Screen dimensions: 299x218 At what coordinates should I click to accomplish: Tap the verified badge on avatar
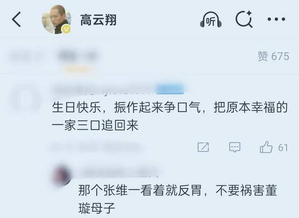[x=66, y=29]
